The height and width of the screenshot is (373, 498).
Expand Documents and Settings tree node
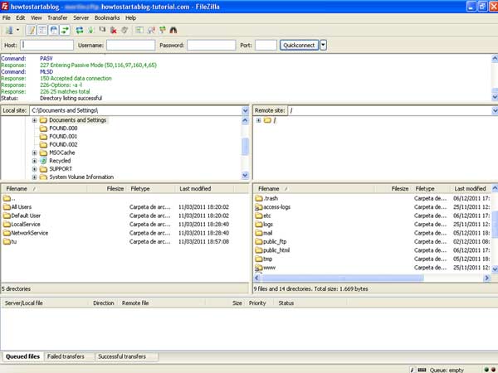pyautogui.click(x=34, y=120)
